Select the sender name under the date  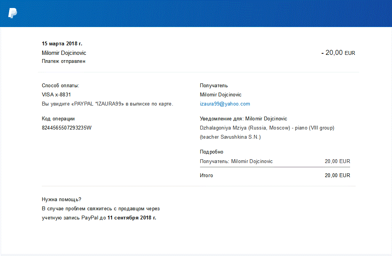pyautogui.click(x=64, y=53)
